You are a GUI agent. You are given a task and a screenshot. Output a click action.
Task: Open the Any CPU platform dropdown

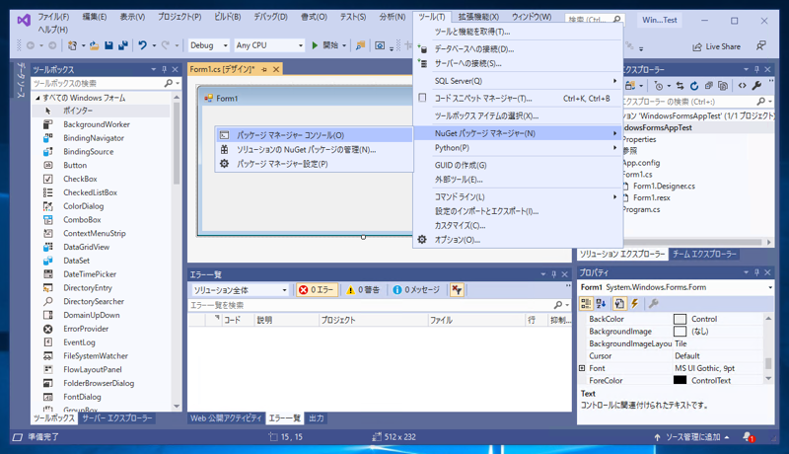pyautogui.click(x=269, y=45)
